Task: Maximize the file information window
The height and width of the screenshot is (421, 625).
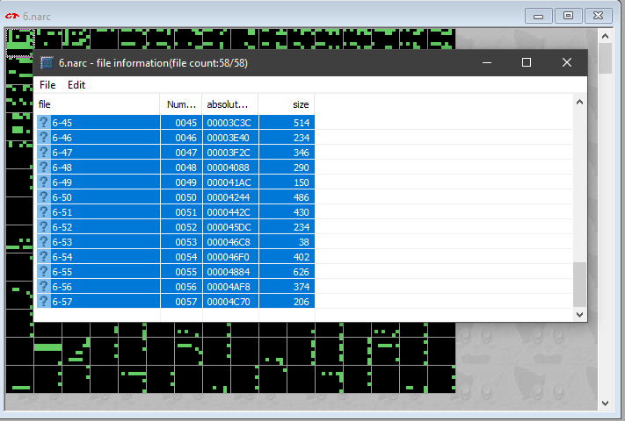Action: [x=527, y=62]
